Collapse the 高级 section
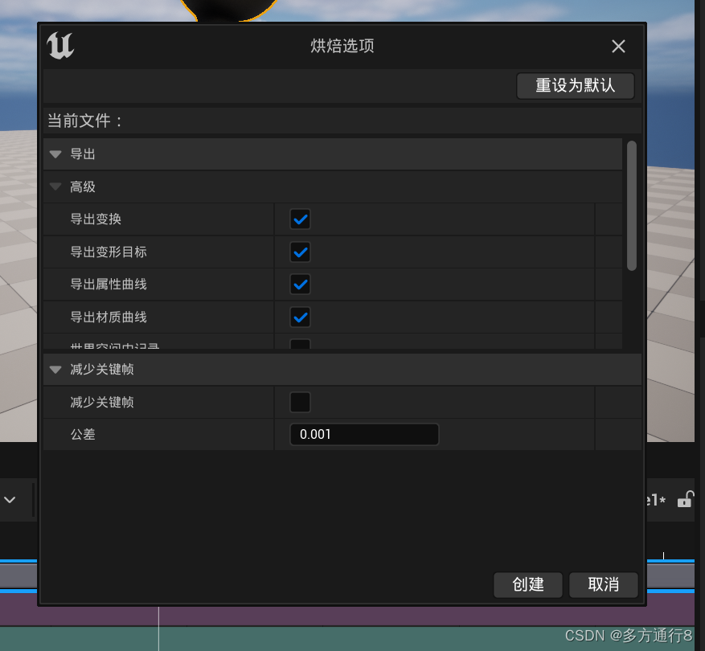 tap(55, 186)
